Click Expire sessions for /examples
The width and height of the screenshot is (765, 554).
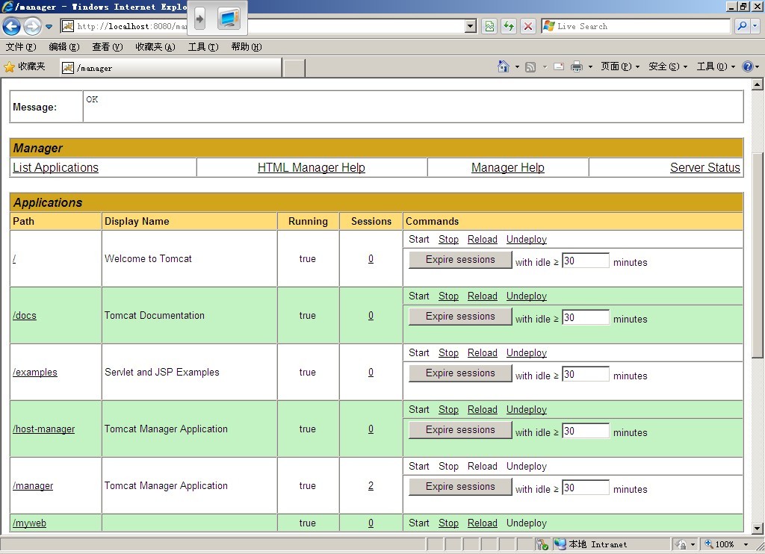click(x=460, y=373)
